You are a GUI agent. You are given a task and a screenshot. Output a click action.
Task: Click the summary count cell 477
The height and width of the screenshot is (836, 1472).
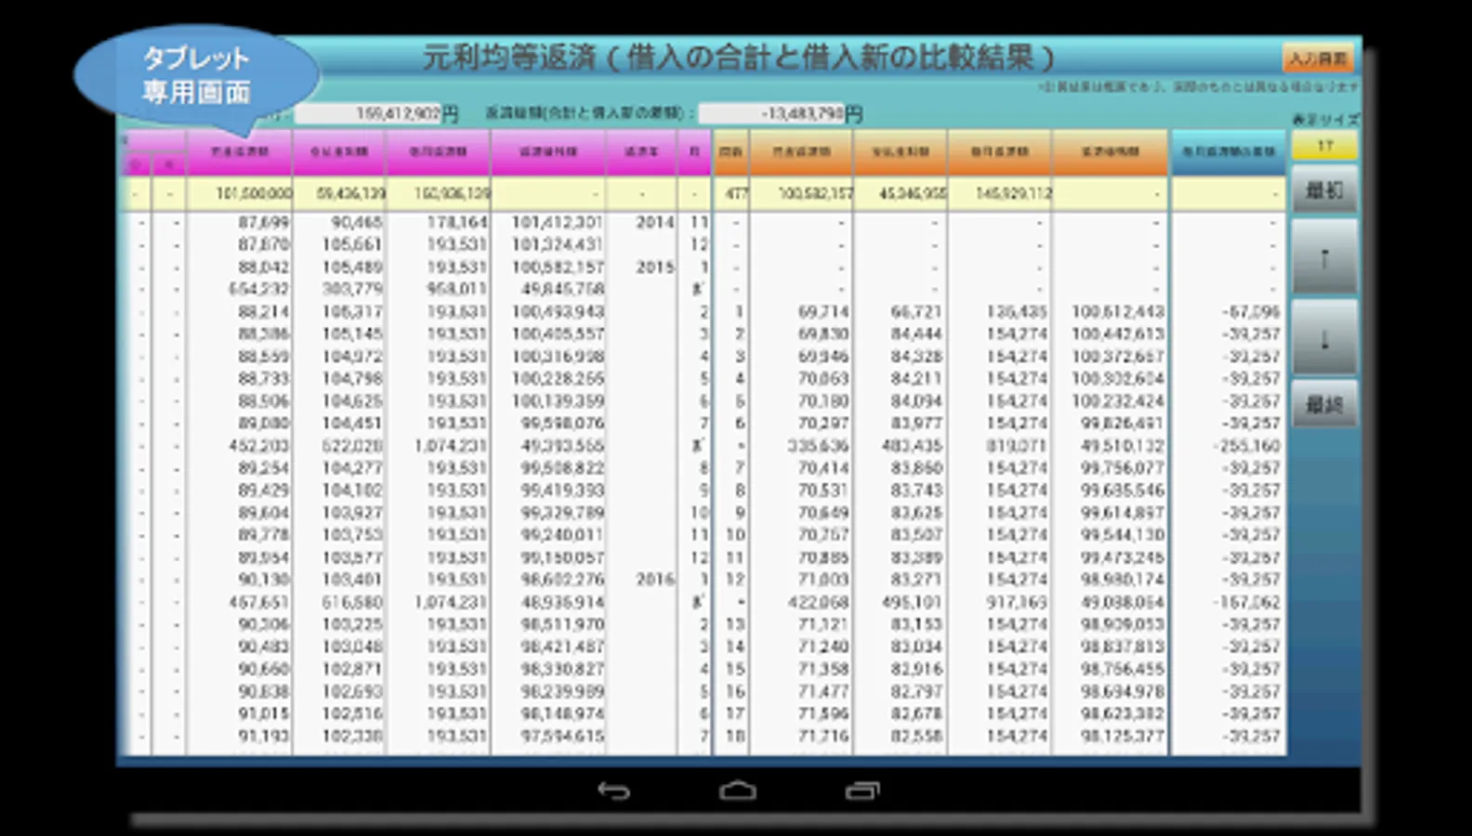731,194
